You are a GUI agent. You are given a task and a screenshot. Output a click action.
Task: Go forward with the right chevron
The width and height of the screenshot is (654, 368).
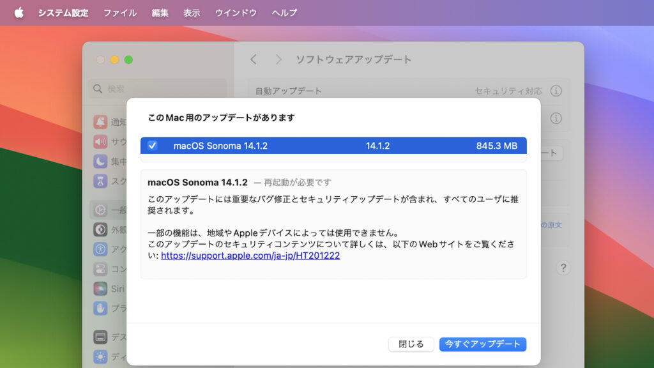278,59
